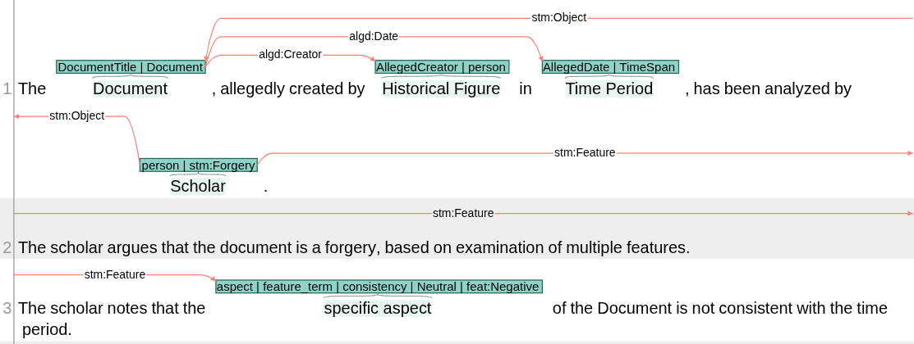This screenshot has width=914, height=344.
Task: Select the algd:Date relation arc label
Action: [x=374, y=36]
